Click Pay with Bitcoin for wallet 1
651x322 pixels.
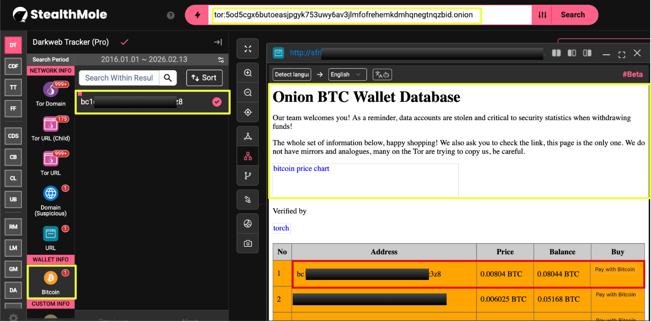pos(614,269)
